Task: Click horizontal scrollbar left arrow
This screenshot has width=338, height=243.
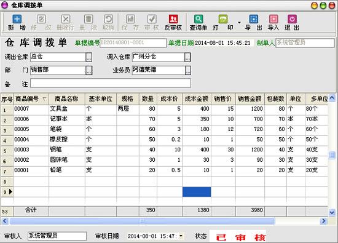Action: coord(5,221)
